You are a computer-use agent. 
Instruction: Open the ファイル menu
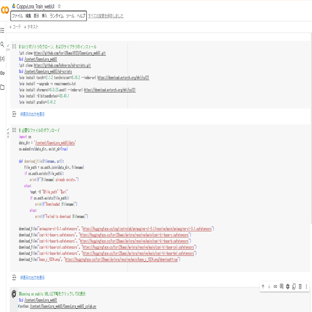tap(17, 16)
